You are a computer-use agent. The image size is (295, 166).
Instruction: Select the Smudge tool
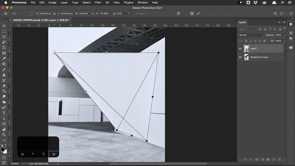pyautogui.click(x=4, y=97)
